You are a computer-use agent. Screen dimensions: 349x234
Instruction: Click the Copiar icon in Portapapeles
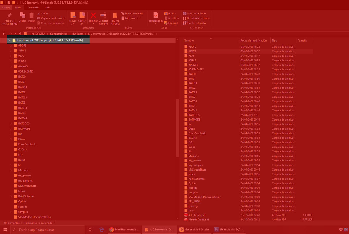click(22, 15)
